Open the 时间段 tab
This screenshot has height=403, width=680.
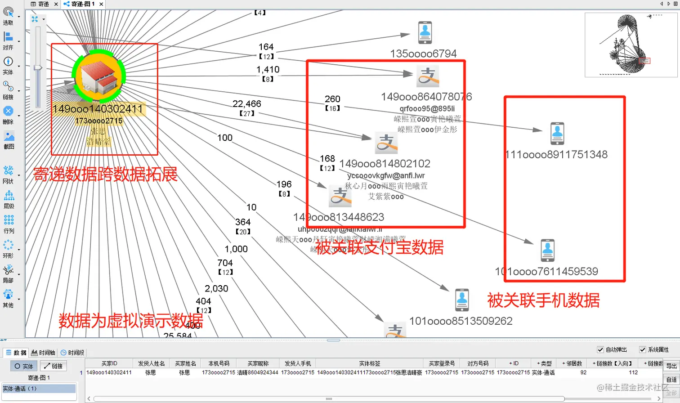click(72, 353)
